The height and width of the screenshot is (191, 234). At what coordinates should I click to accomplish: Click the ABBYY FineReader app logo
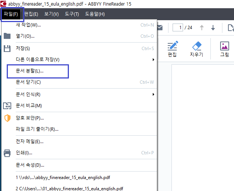click(3, 4)
